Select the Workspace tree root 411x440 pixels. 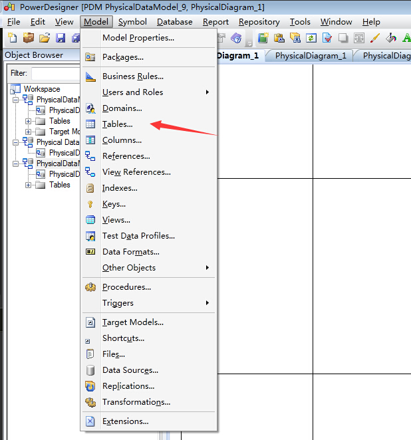coord(42,89)
